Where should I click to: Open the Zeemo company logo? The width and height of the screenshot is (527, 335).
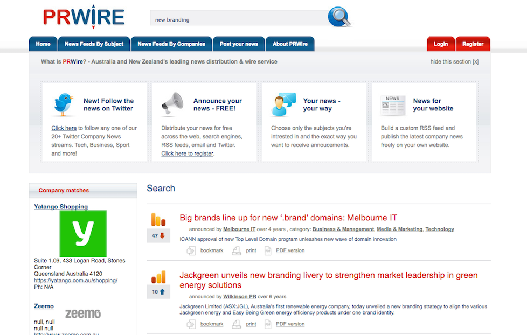[x=83, y=313]
